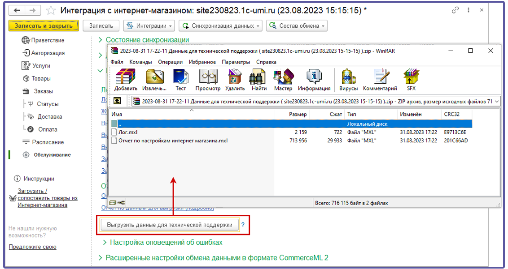The width and height of the screenshot is (508, 269).
Task: Open the Оплата subsection
Action: click(x=43, y=129)
